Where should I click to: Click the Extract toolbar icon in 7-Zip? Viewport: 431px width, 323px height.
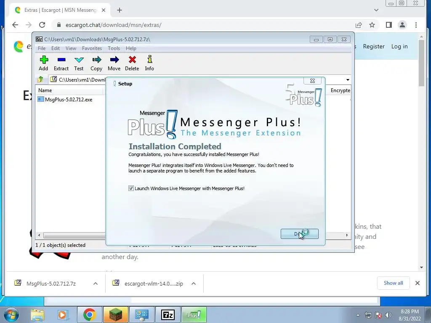61,63
